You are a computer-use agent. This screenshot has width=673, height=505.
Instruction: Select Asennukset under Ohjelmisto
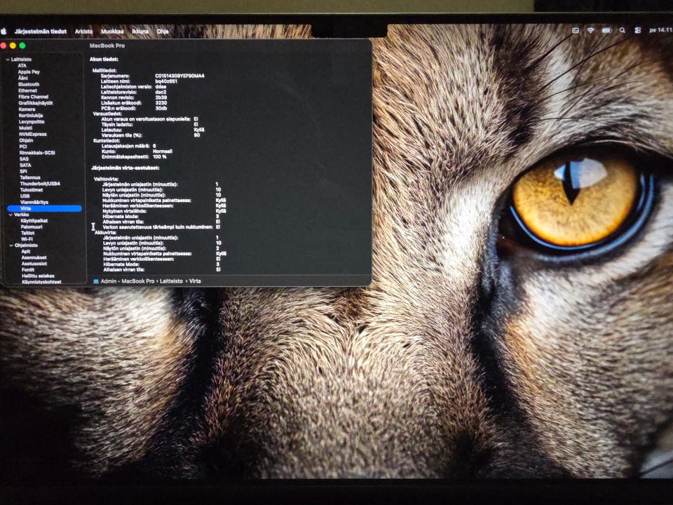click(x=34, y=257)
